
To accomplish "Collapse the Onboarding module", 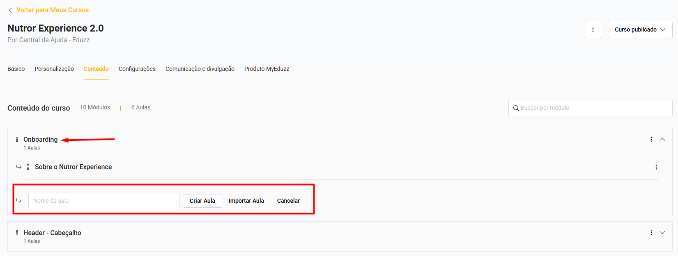I will point(662,139).
